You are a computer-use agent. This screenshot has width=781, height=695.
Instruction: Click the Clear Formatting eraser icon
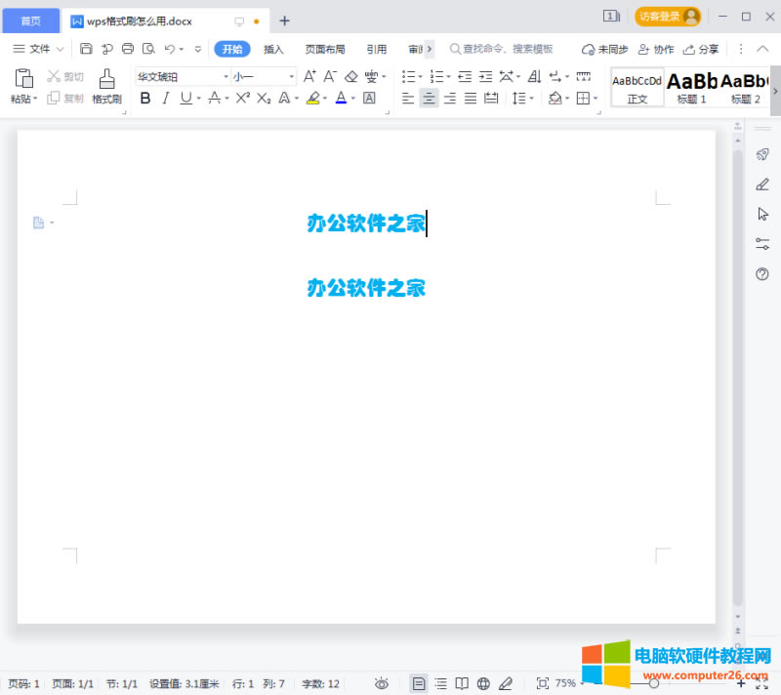[x=349, y=74]
